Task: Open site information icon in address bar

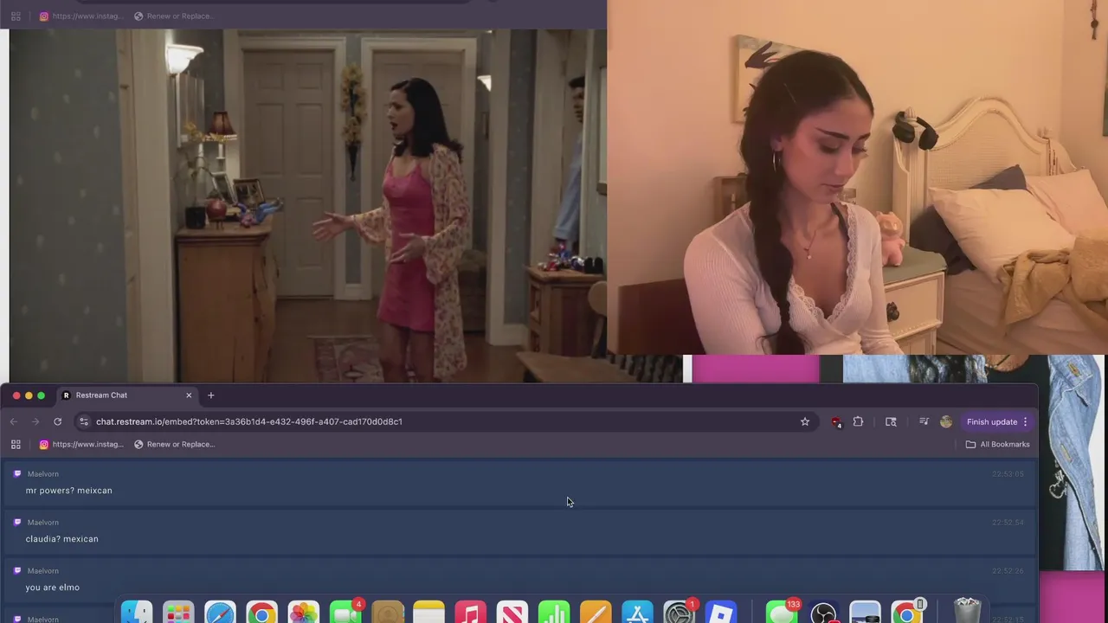Action: point(83,421)
